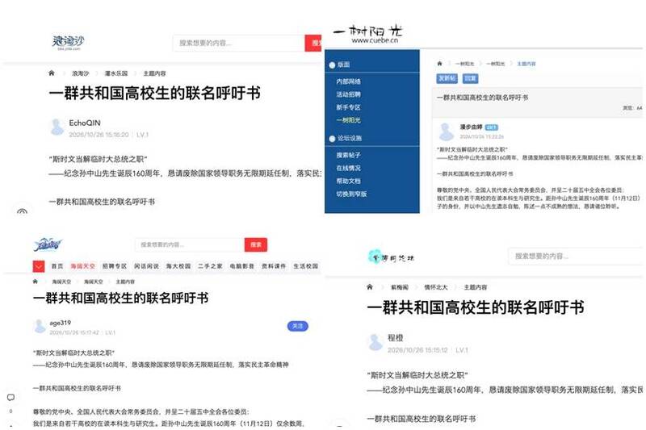Open 内部网络 in the blue sidebar
The height and width of the screenshot is (430, 646).
(348, 81)
